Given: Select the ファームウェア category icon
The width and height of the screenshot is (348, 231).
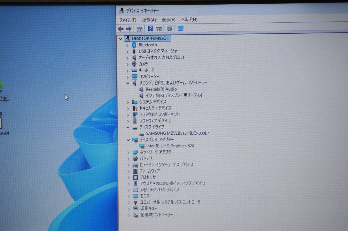Looking at the screenshot, I should point(135,171).
